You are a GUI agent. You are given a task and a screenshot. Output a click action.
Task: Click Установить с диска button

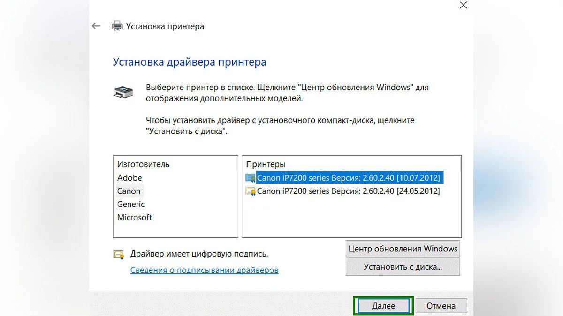tap(403, 267)
